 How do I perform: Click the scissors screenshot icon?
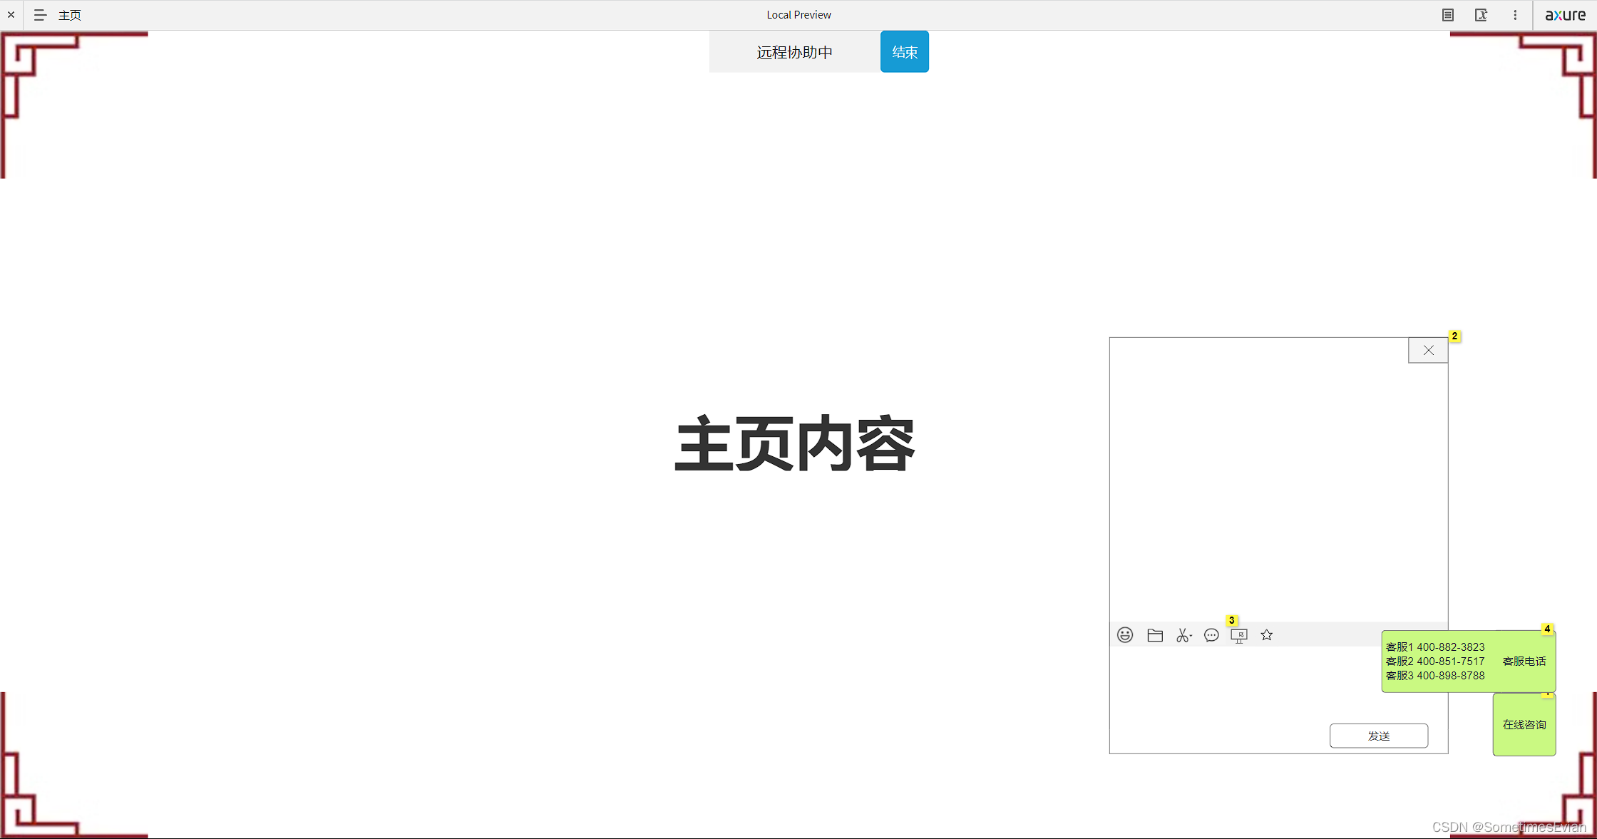[x=1183, y=635]
